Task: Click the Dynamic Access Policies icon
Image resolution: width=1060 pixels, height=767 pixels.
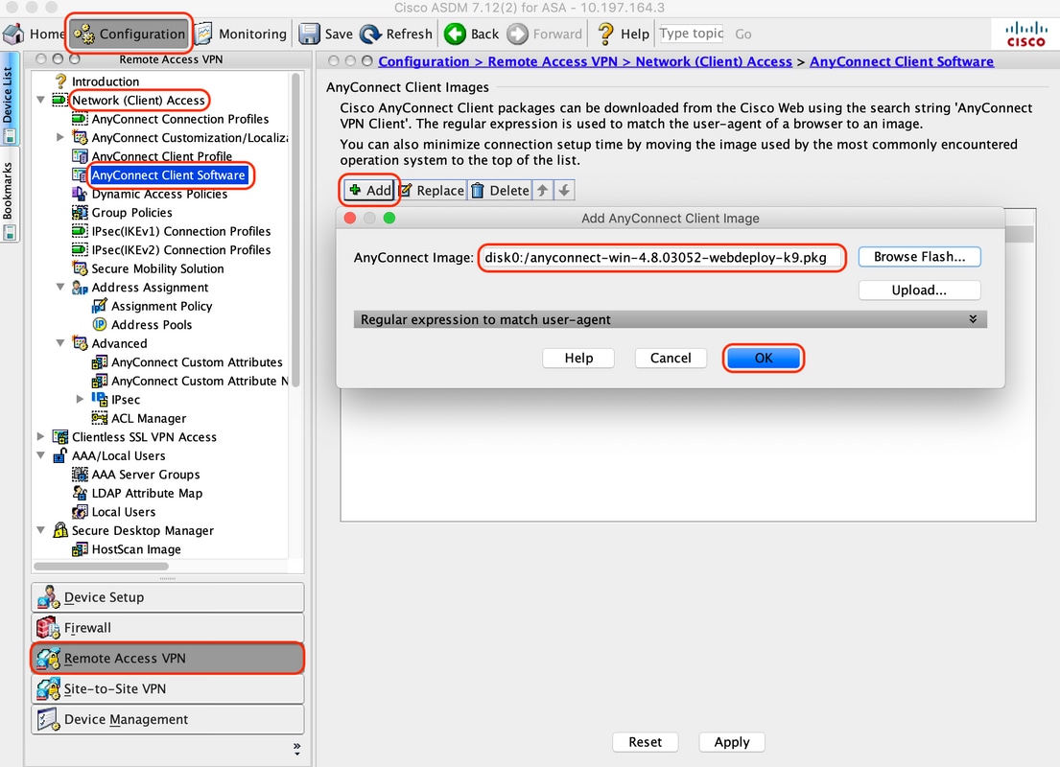Action: tap(79, 194)
